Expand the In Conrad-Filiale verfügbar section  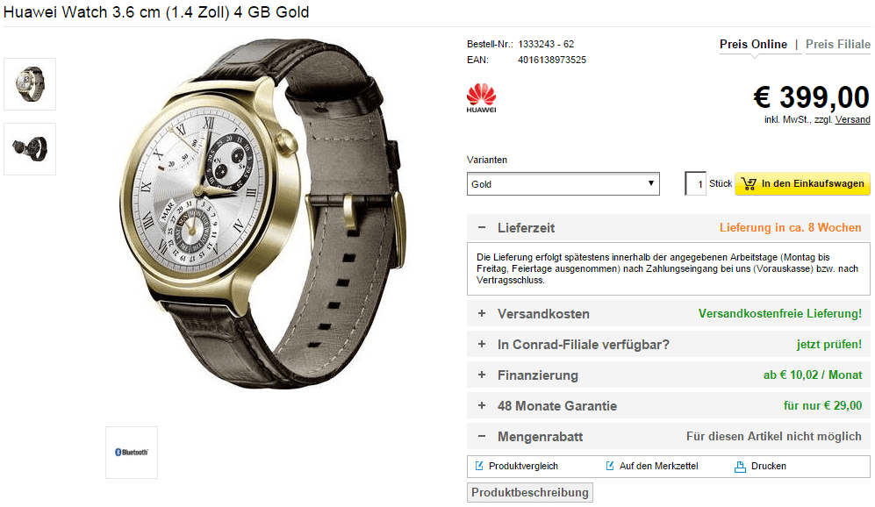tap(482, 344)
